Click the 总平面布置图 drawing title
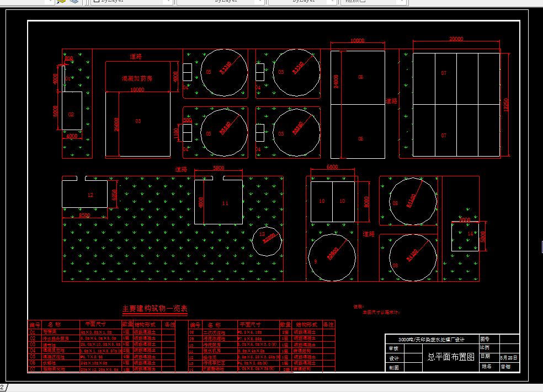Image resolution: width=543 pixels, height=392 pixels. 451,357
